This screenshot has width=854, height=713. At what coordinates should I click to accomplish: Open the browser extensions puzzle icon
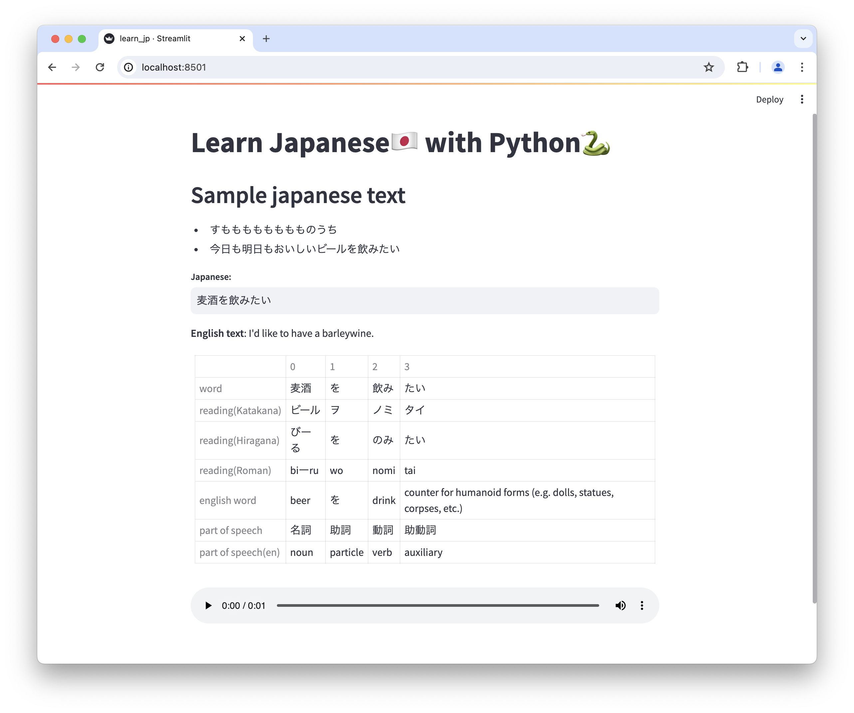click(742, 67)
